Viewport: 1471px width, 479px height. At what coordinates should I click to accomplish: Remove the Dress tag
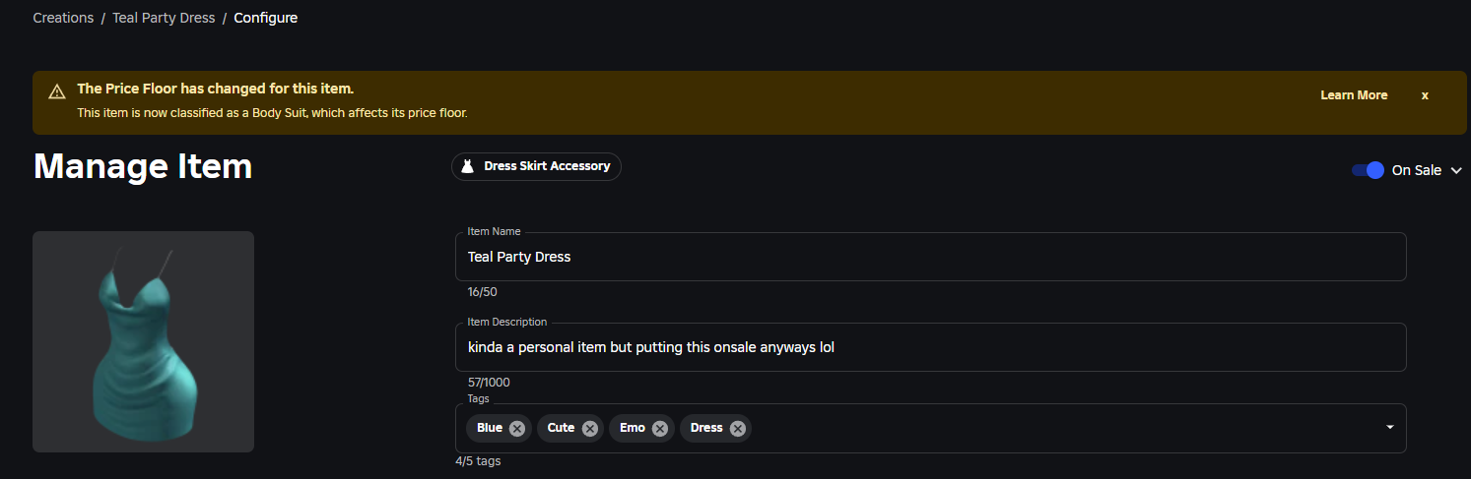tap(737, 428)
